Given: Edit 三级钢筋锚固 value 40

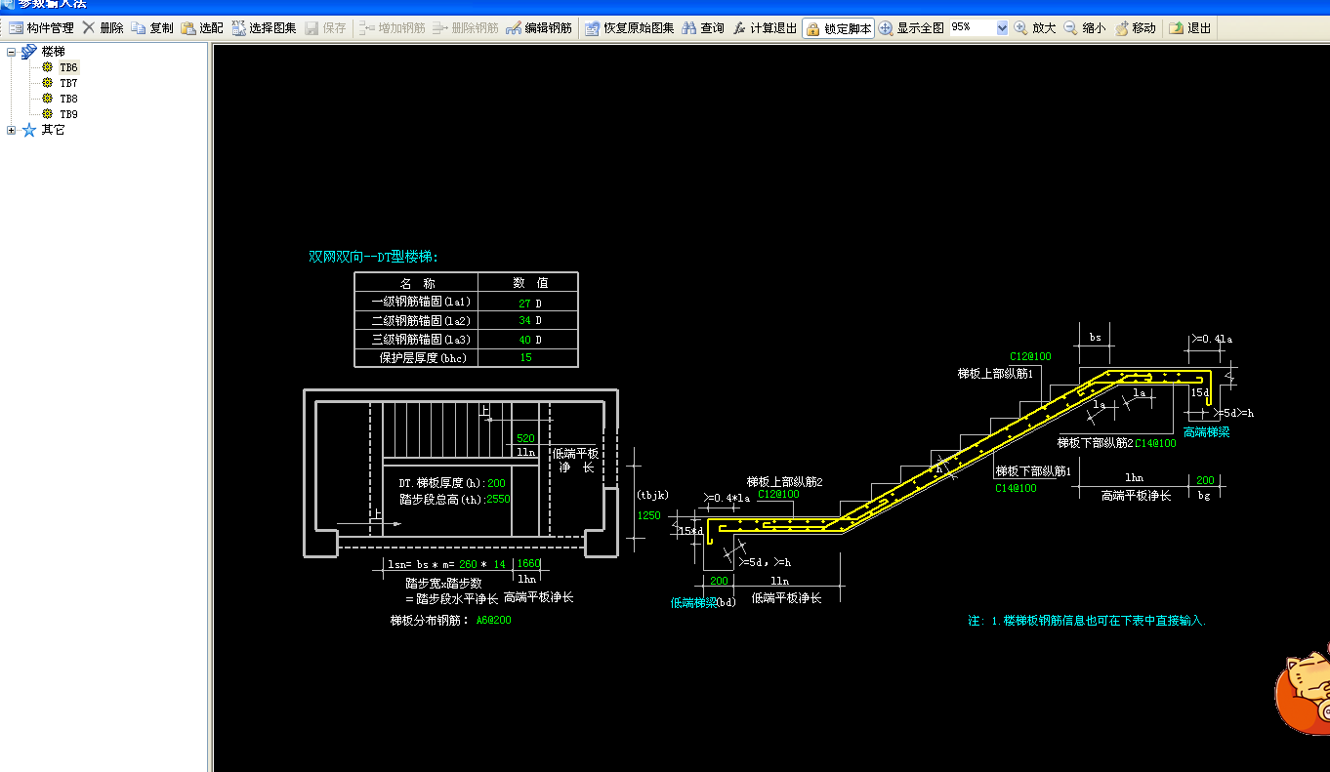Looking at the screenshot, I should [524, 340].
